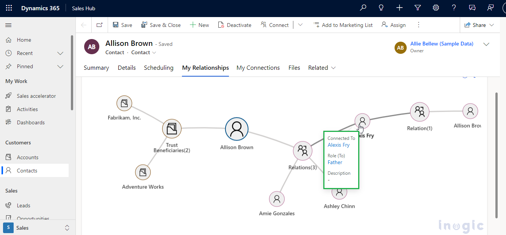Expand the Pinned chevron
The width and height of the screenshot is (506, 235).
[x=60, y=67]
